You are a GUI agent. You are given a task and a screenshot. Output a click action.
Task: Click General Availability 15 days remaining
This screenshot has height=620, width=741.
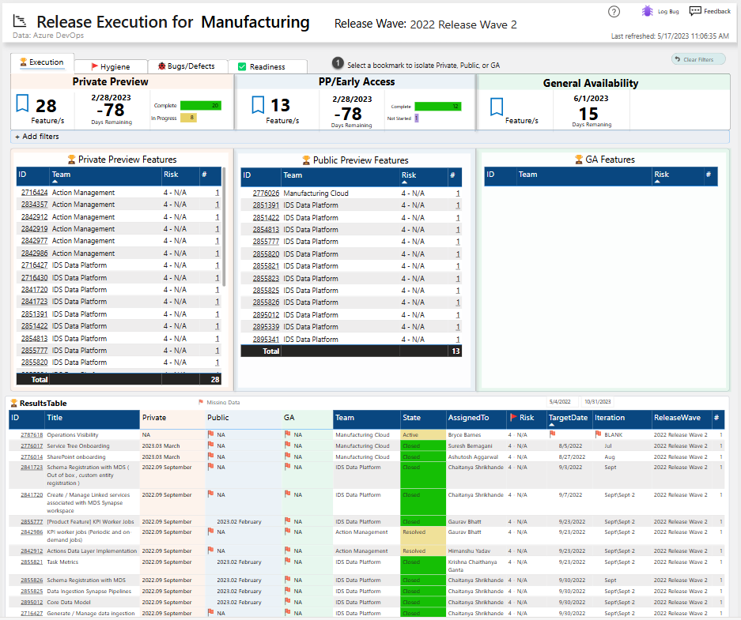coord(589,114)
